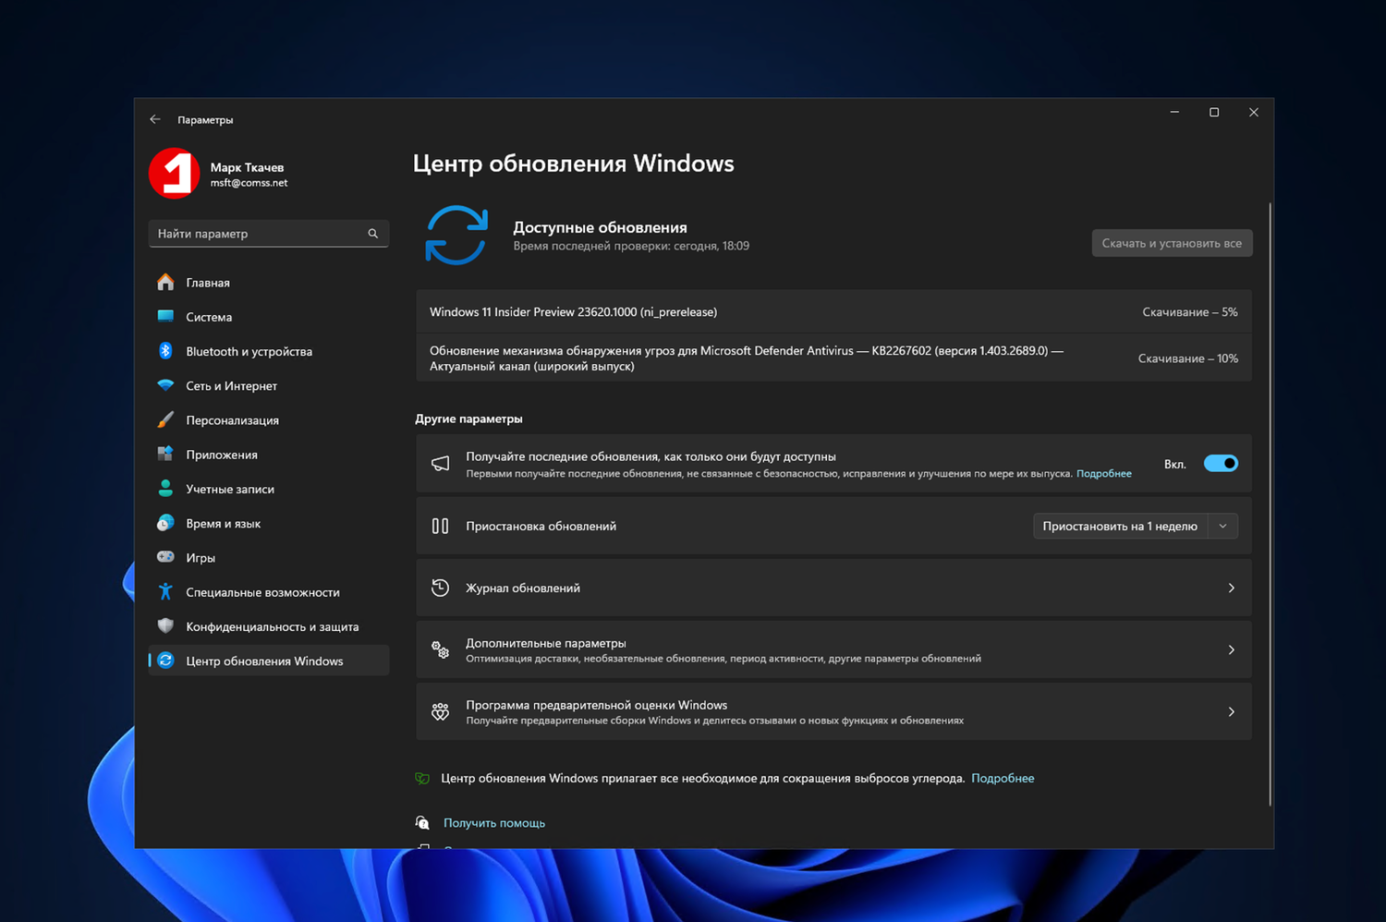This screenshot has height=922, width=1386.
Task: Click the back arrow in Параметры
Action: 155,118
